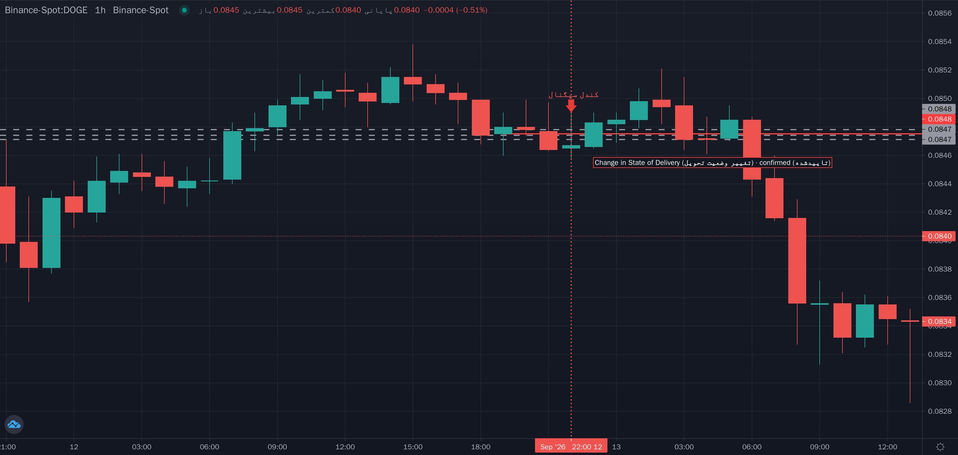The height and width of the screenshot is (455, 958).
Task: Click the 0.0852 price scale label
Action: (940, 70)
